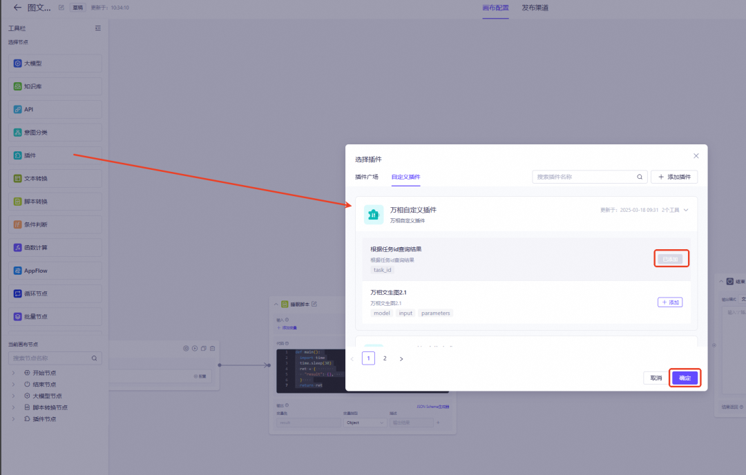Click the 万相自定义插件 puzzle icon
Image resolution: width=746 pixels, height=475 pixels.
tap(373, 215)
